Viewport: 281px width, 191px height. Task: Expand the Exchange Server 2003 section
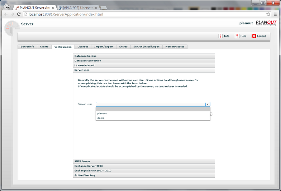144,166
